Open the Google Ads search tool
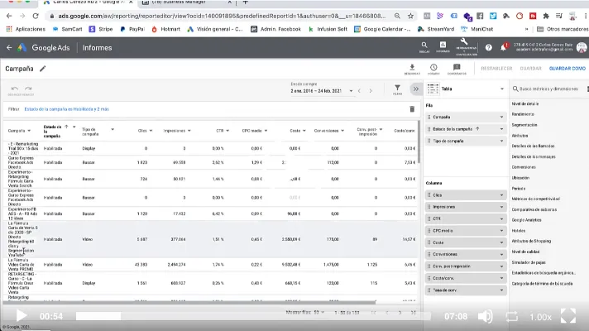 coord(424,47)
